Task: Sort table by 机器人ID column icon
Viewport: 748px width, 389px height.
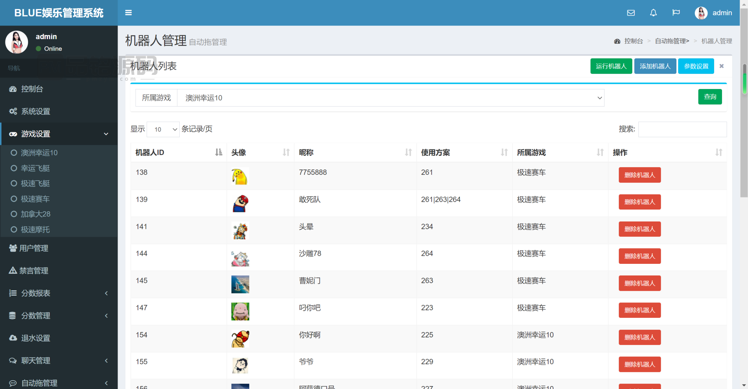Action: coord(218,152)
